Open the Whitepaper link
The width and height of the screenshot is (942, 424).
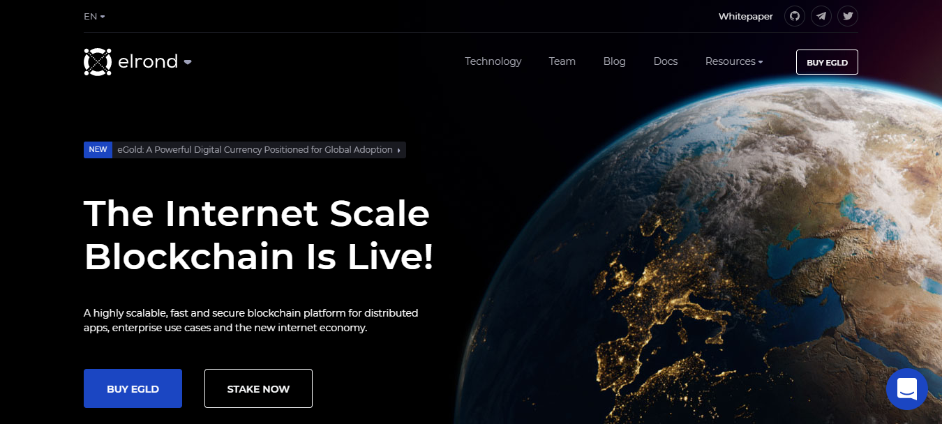[x=745, y=16]
